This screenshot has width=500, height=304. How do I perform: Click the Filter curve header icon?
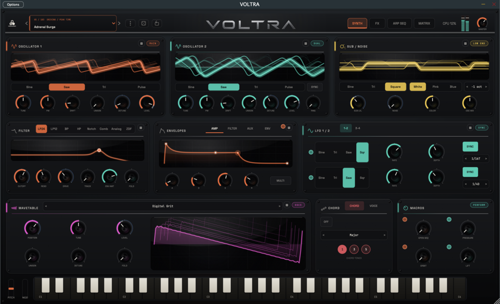click(x=14, y=131)
